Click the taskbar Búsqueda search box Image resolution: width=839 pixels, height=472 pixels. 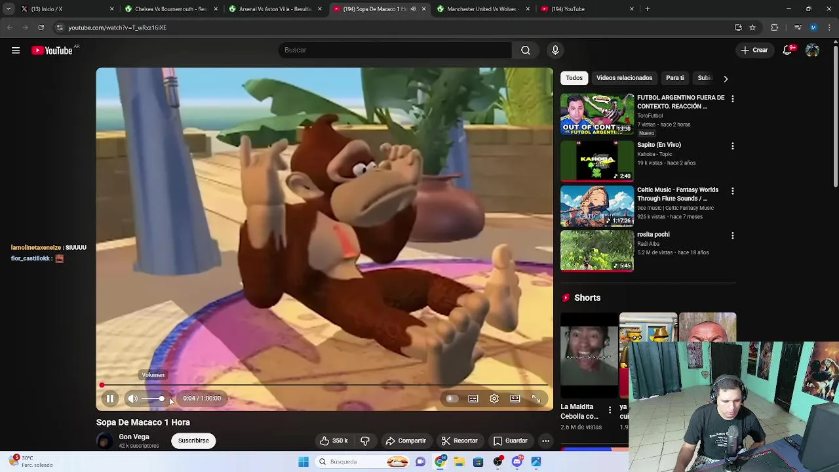pos(363,462)
